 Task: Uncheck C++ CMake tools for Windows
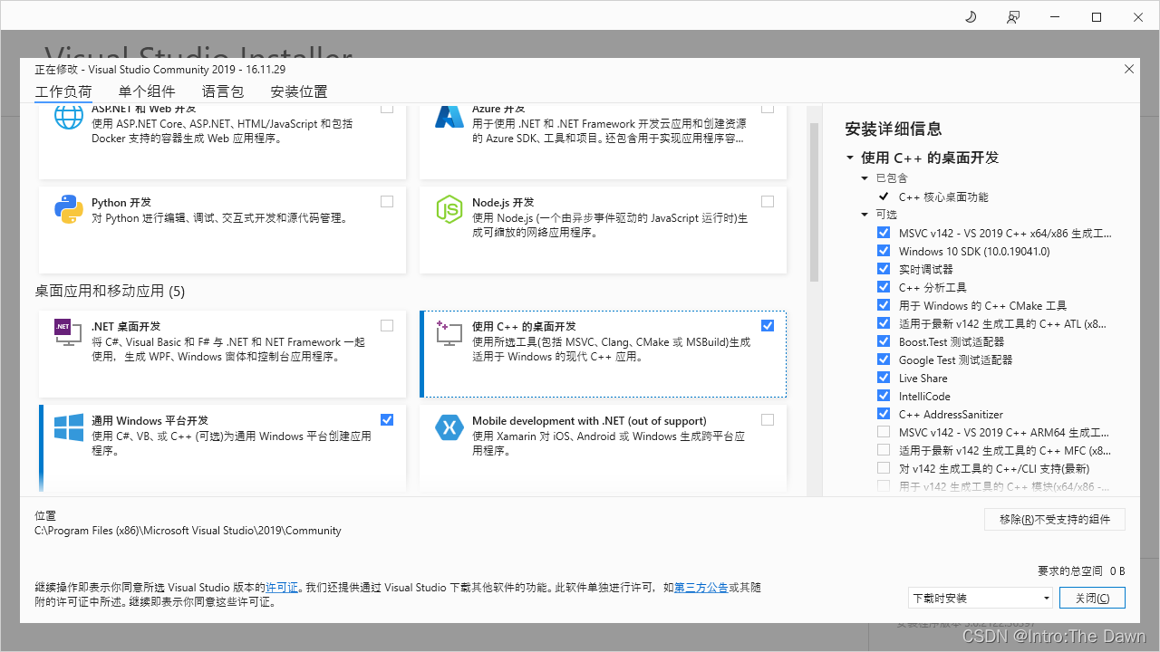pos(884,305)
